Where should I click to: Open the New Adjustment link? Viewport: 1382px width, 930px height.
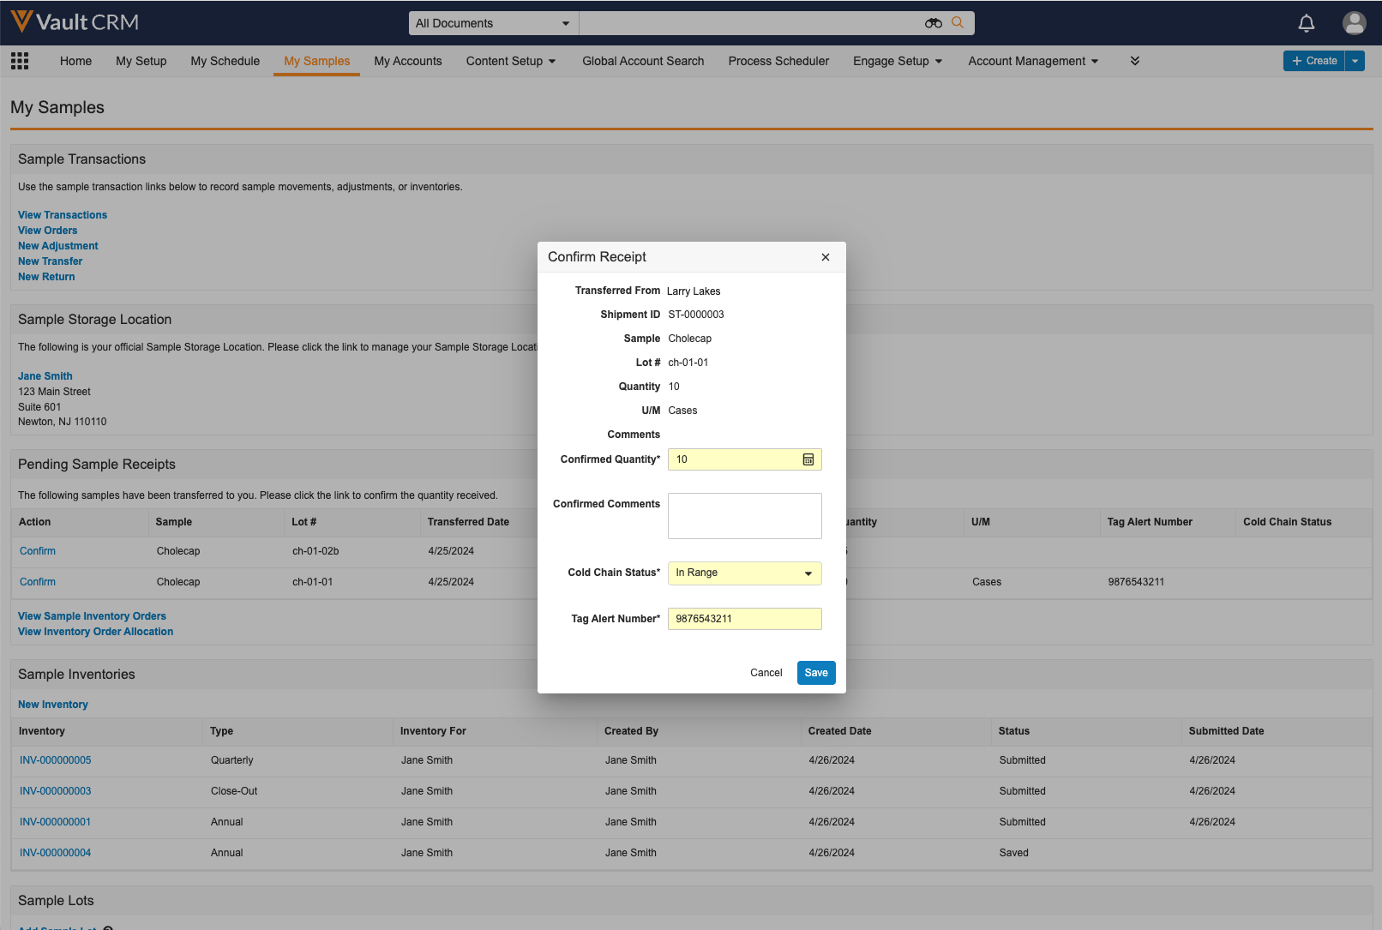click(58, 246)
